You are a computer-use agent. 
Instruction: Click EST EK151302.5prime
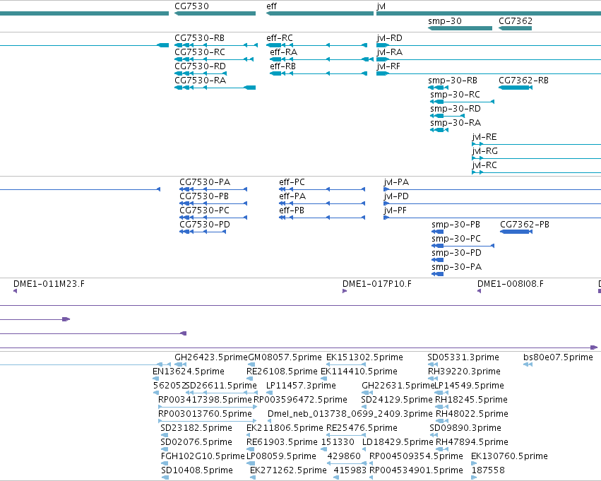(x=346, y=364)
